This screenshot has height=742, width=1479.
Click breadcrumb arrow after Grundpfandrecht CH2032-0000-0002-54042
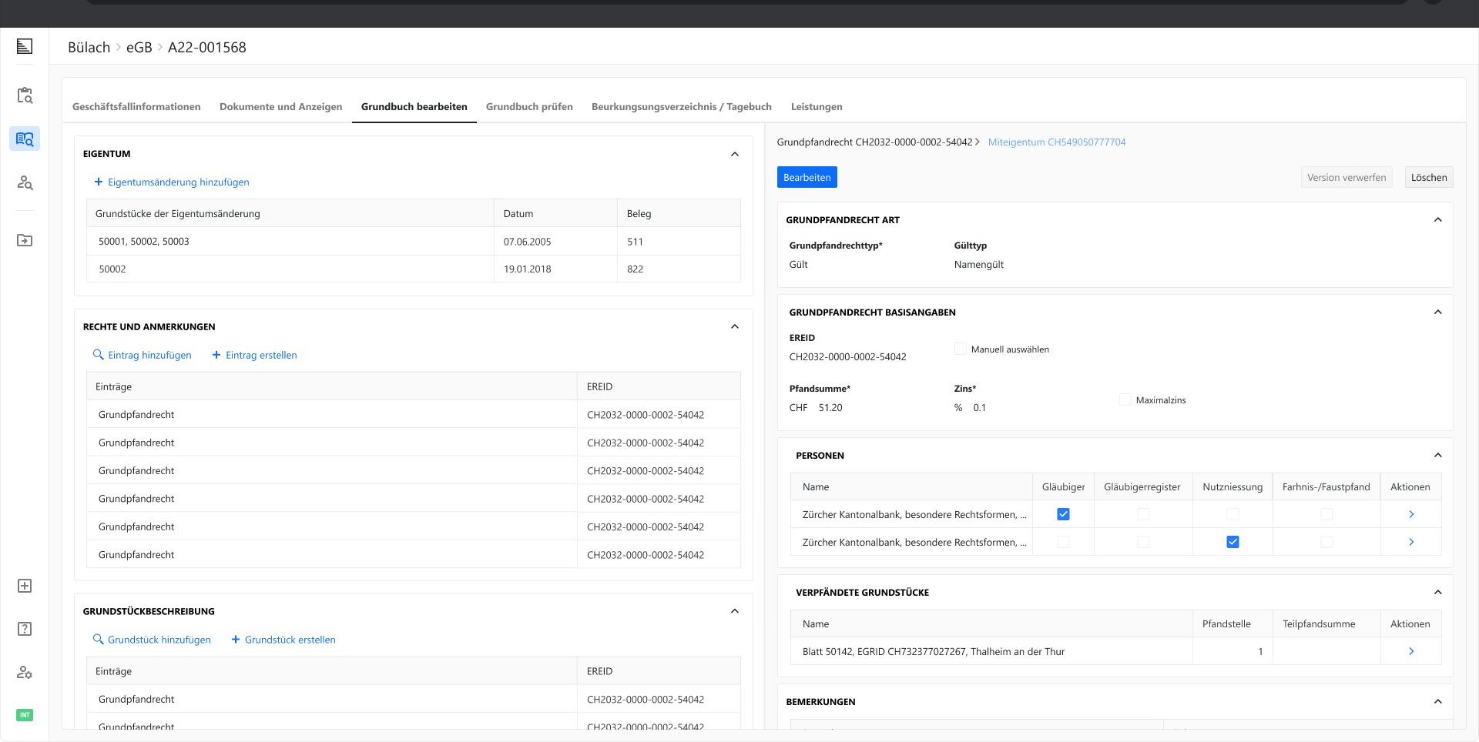tap(978, 142)
